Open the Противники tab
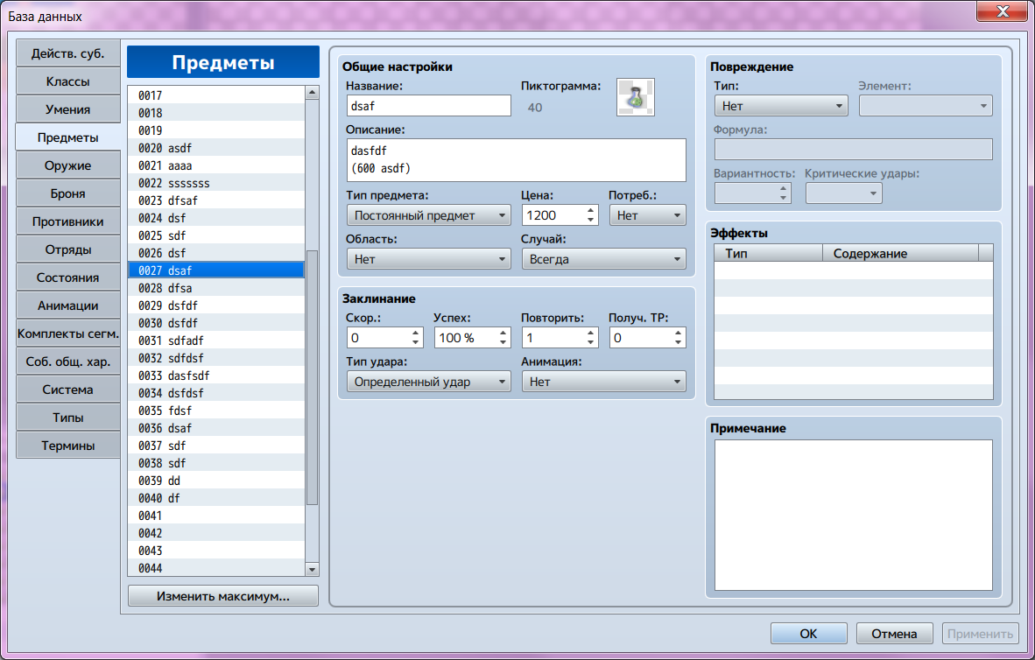This screenshot has width=1035, height=660. click(68, 221)
